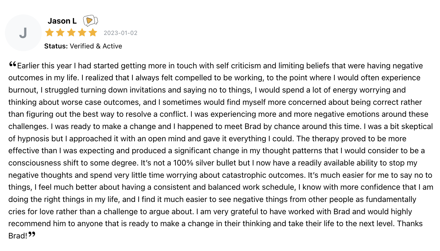The width and height of the screenshot is (440, 251).
Task: Click the opening quotation mark icon
Action: (x=12, y=64)
